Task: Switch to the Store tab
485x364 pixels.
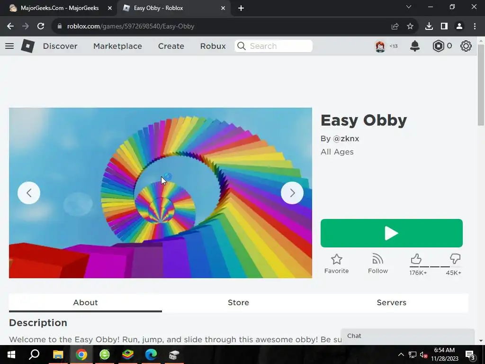Action: (x=239, y=302)
